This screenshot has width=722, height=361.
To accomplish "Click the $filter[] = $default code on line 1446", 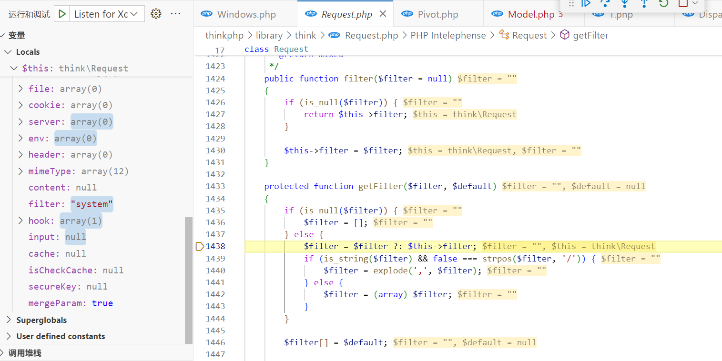I will pos(336,342).
